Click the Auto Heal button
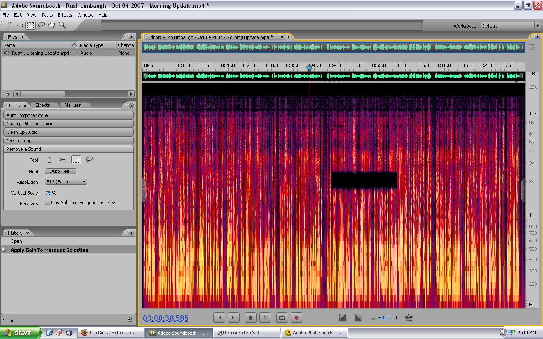This screenshot has height=339, width=543. click(61, 171)
